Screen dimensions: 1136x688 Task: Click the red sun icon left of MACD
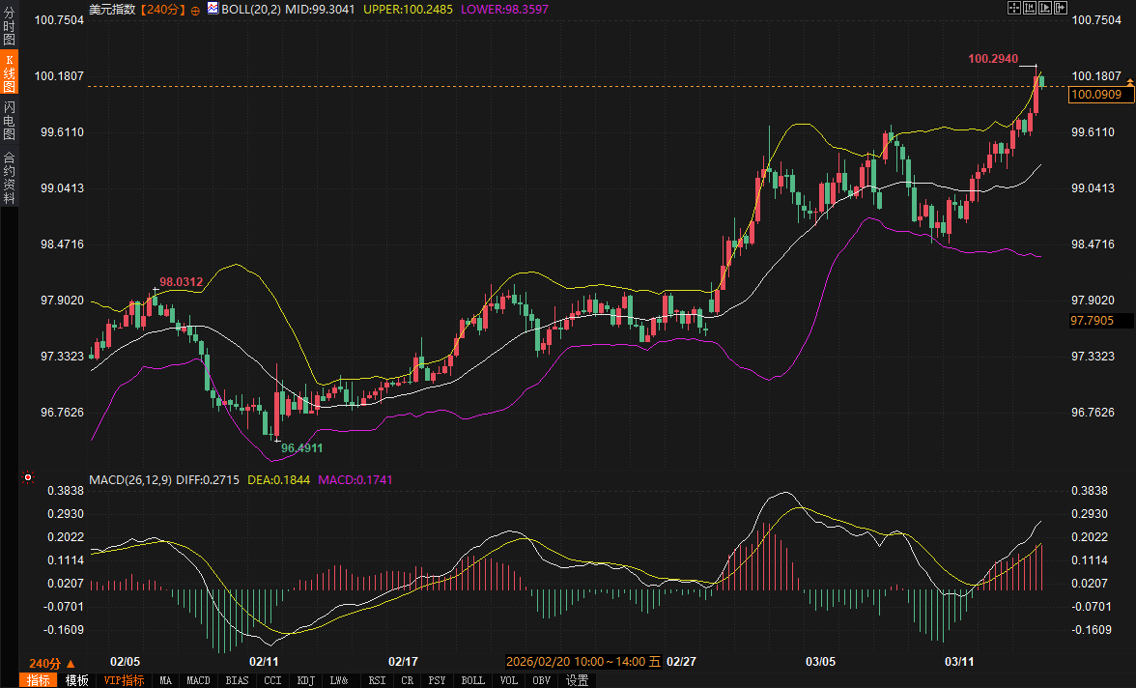28,477
